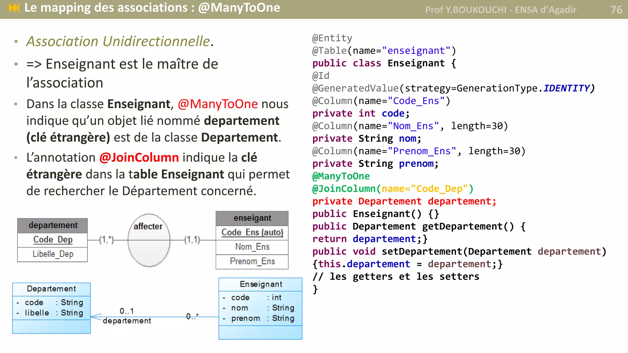
Task: Click 'libelle : String' in Departement class
Action: (x=50, y=313)
